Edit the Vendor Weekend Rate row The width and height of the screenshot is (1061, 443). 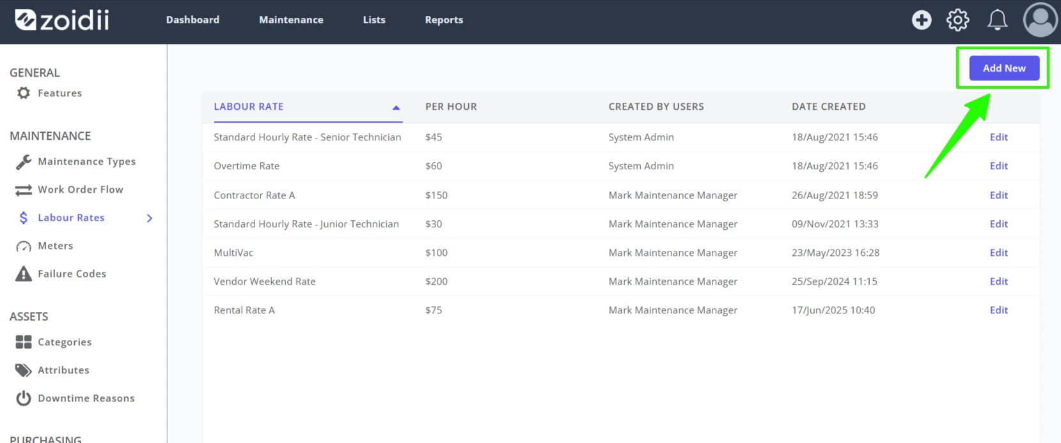coord(998,282)
